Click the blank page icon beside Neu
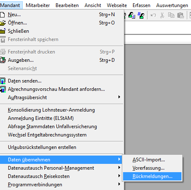Image resolution: width=191 pixels, height=190 pixels. 2,15
